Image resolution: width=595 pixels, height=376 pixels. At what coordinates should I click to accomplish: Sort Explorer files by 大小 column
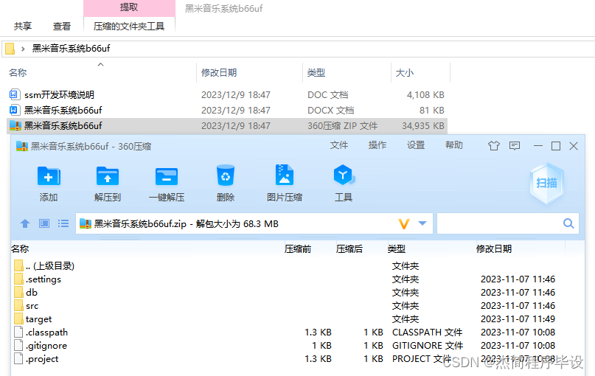[405, 72]
